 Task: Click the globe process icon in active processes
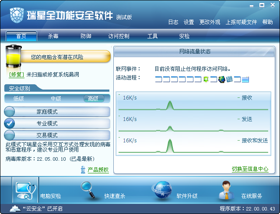pos(222,79)
